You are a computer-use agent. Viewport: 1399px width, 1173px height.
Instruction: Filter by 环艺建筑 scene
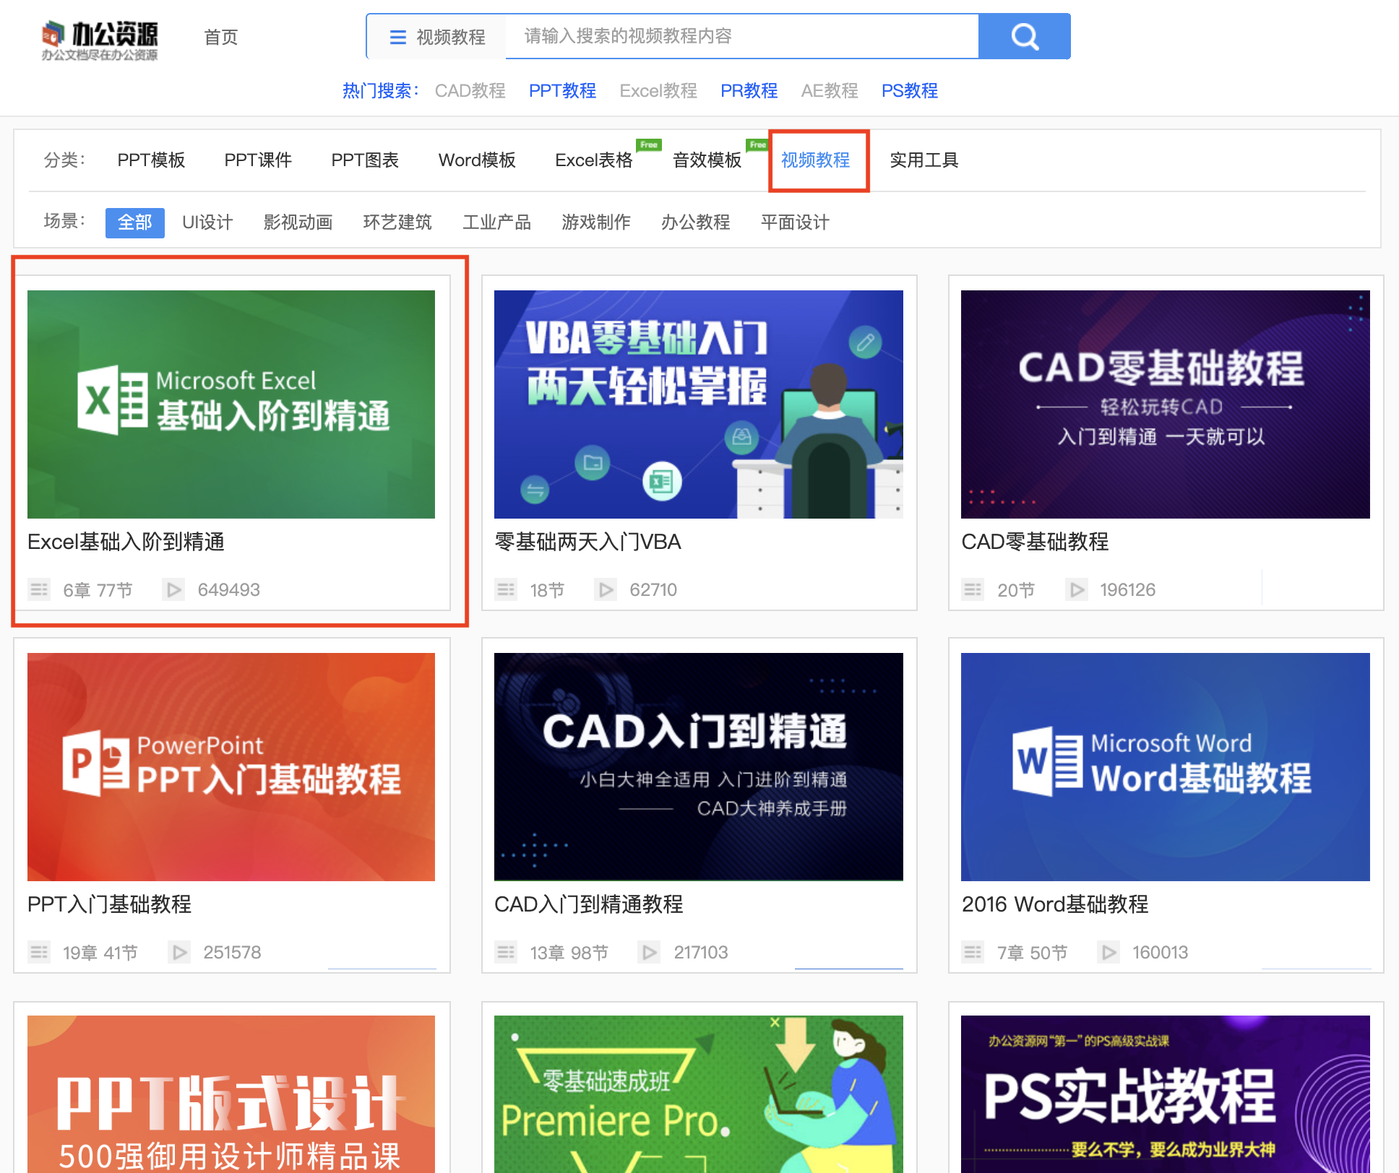[397, 222]
